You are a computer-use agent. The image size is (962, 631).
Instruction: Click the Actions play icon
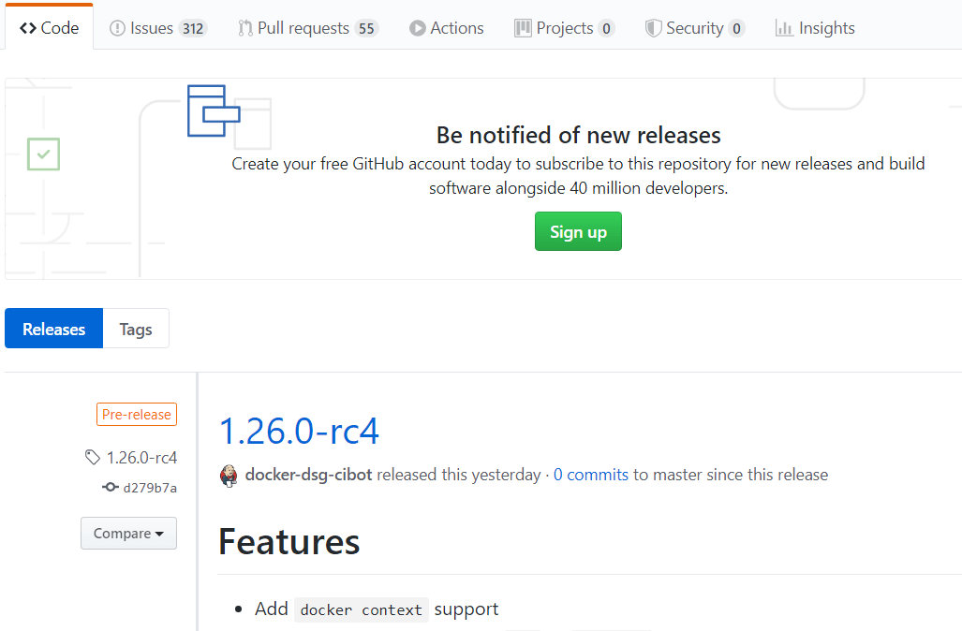[x=417, y=28]
